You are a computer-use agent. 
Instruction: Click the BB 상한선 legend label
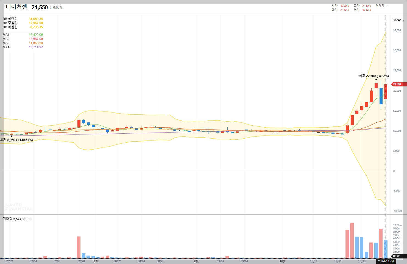tap(10, 19)
